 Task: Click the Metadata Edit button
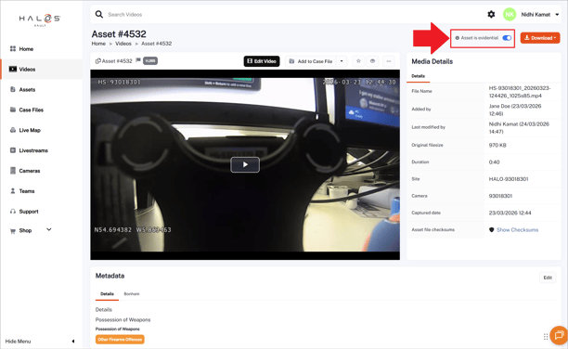[548, 278]
